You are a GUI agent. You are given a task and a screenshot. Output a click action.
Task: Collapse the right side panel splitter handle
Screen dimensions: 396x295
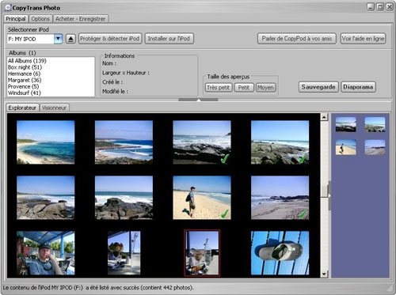pyautogui.click(x=329, y=195)
